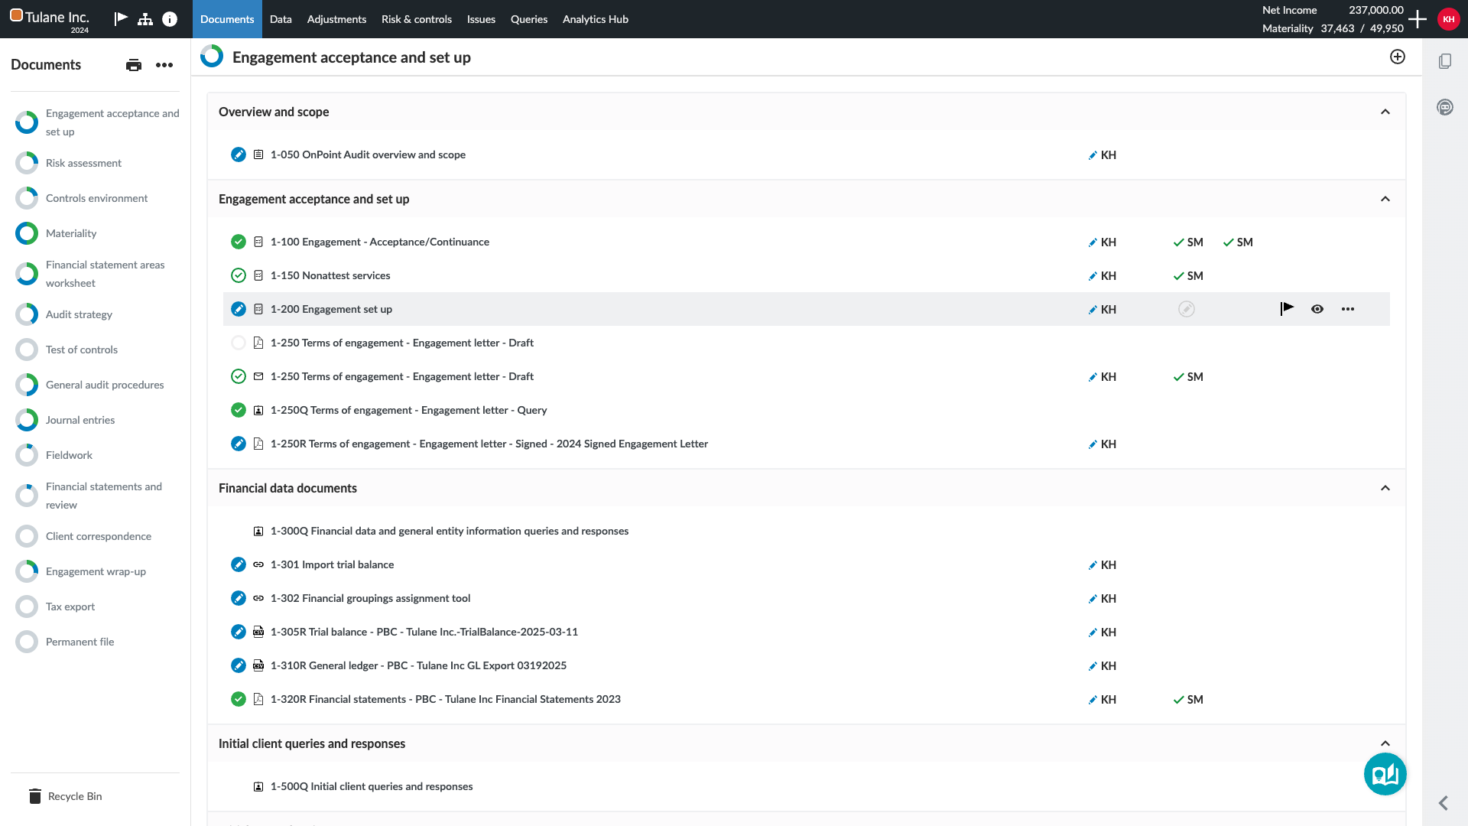
Task: Click the circled plus add icon
Action: [x=1398, y=57]
